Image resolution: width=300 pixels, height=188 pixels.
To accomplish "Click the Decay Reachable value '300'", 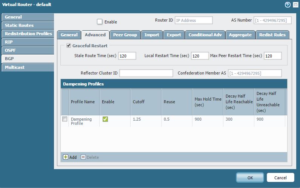I will click(x=229, y=119).
